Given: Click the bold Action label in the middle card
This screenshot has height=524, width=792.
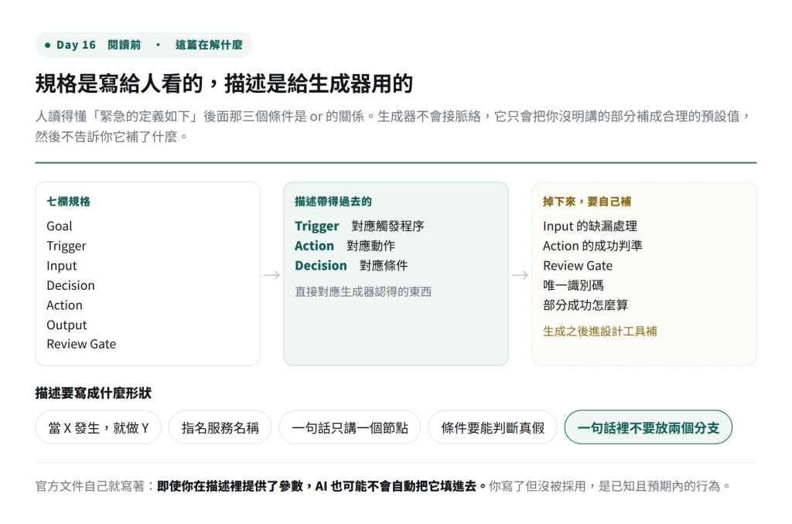Looking at the screenshot, I should click(x=314, y=246).
